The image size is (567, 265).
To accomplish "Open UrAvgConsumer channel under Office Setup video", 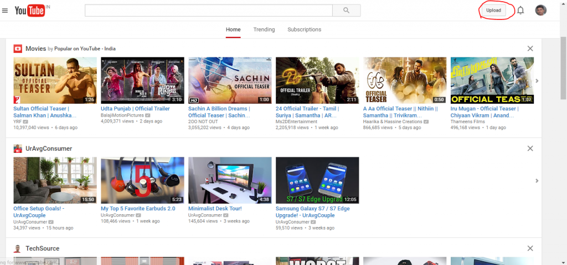I will coord(30,222).
